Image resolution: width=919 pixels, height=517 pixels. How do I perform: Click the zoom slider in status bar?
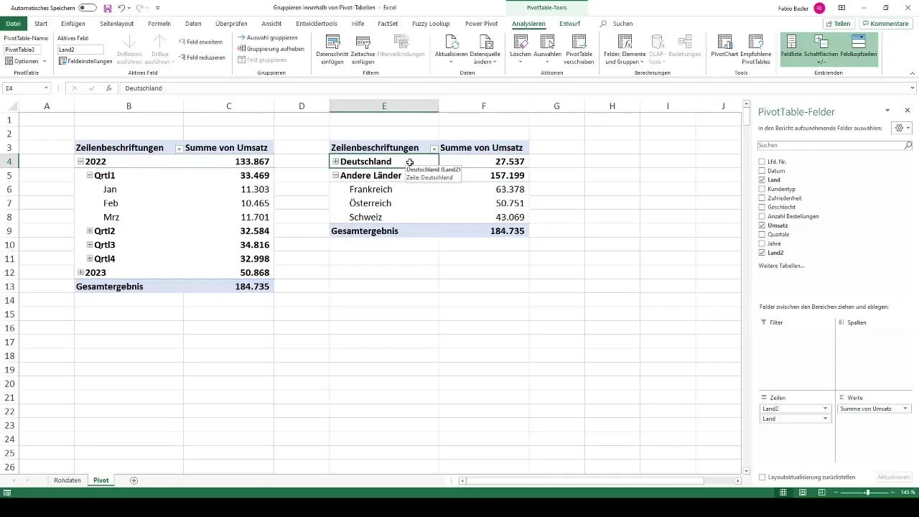click(868, 493)
